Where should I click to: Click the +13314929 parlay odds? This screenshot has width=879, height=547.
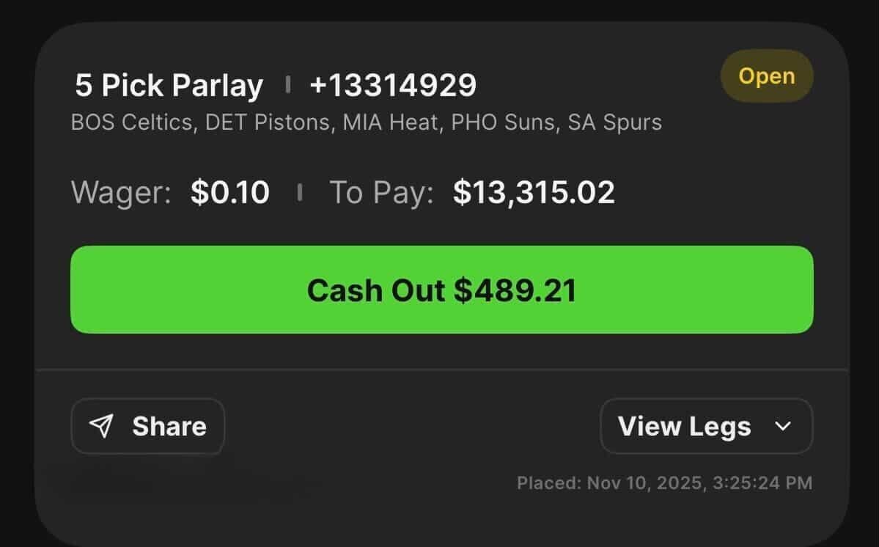coord(393,86)
